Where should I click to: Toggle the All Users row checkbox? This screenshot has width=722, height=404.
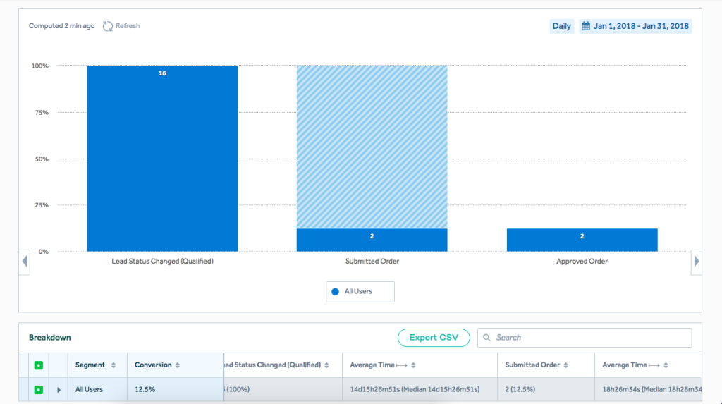39,390
